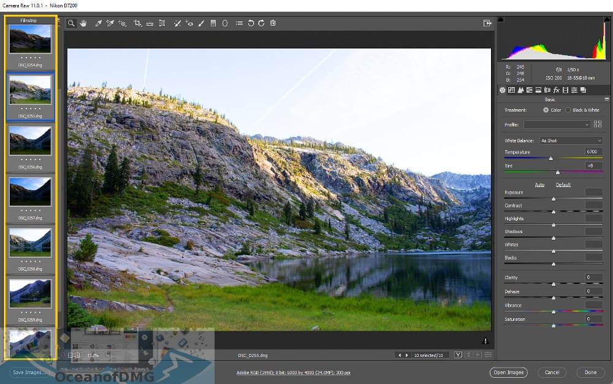Choose the Spot Removal tool
Viewport: 613px width, 384px height.
pos(178,23)
